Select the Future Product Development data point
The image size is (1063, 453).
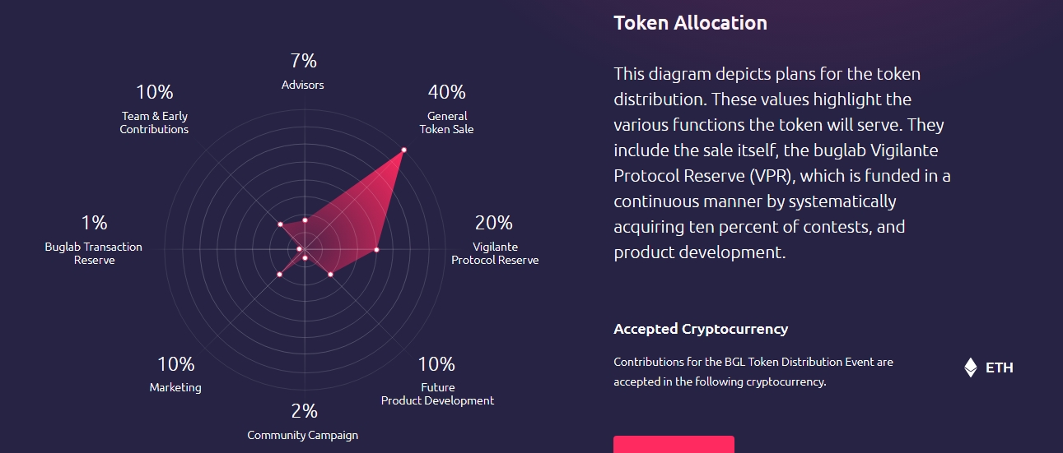330,275
